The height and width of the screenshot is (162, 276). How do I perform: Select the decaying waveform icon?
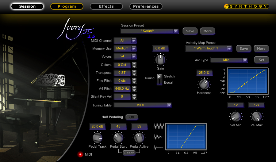click(x=159, y=137)
